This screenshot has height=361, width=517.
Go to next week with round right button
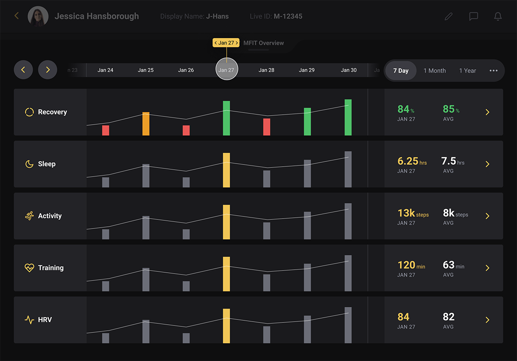(x=48, y=70)
